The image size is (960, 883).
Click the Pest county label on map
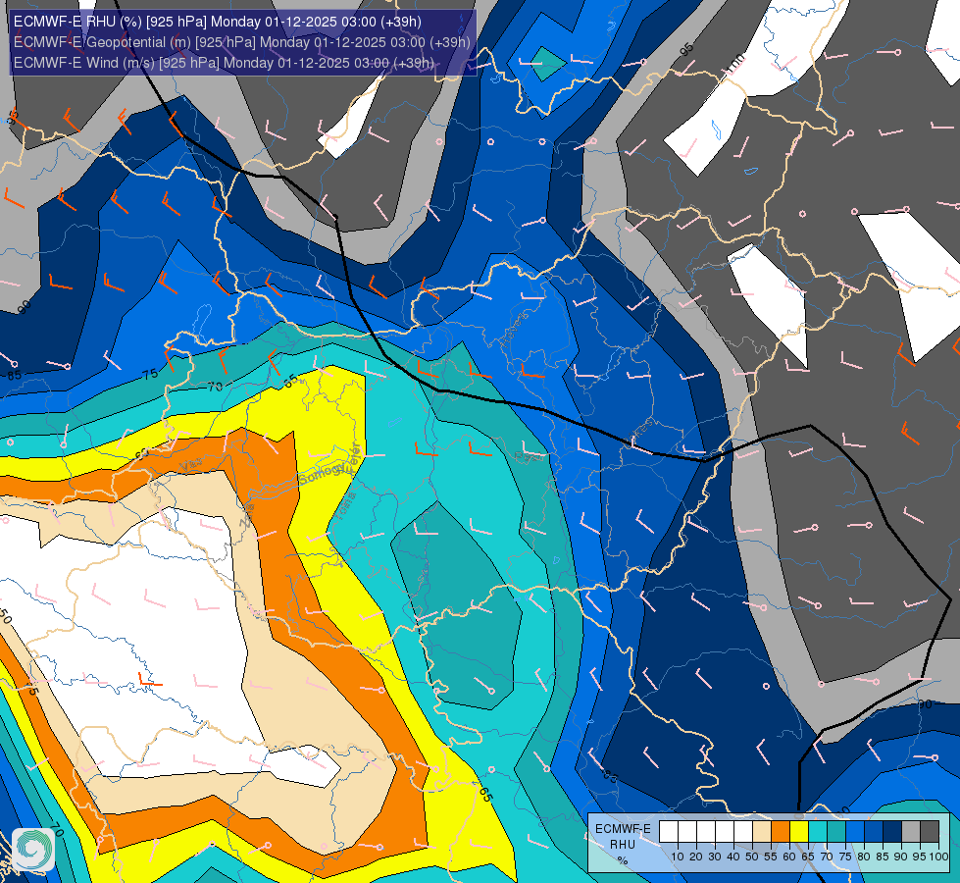pyautogui.click(x=529, y=456)
